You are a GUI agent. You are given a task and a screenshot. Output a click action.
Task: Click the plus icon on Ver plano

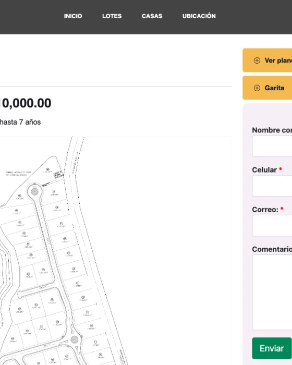coord(257,60)
